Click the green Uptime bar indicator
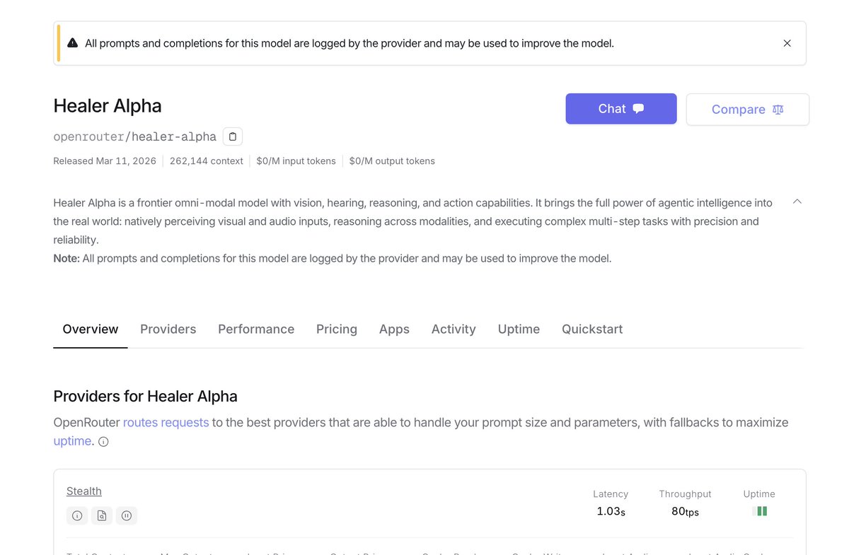This screenshot has width=849, height=555. pos(760,511)
